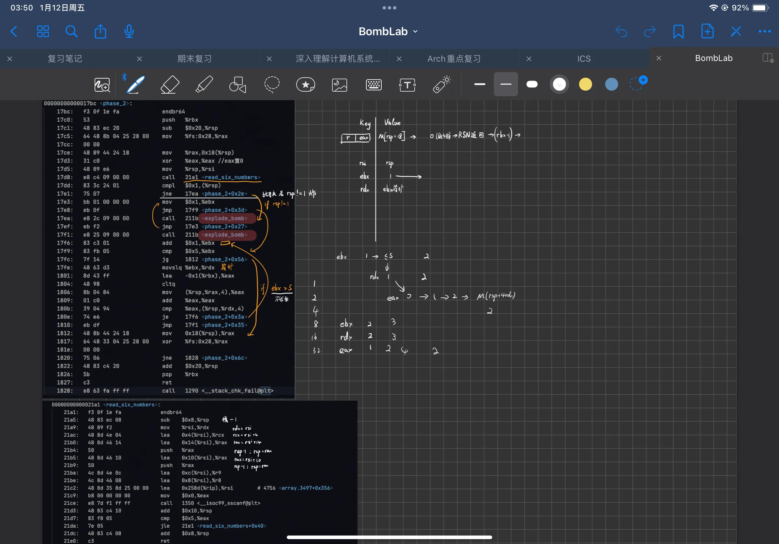Switch to the 复习笔记 tab
Viewport: 779px width, 544px height.
65,59
